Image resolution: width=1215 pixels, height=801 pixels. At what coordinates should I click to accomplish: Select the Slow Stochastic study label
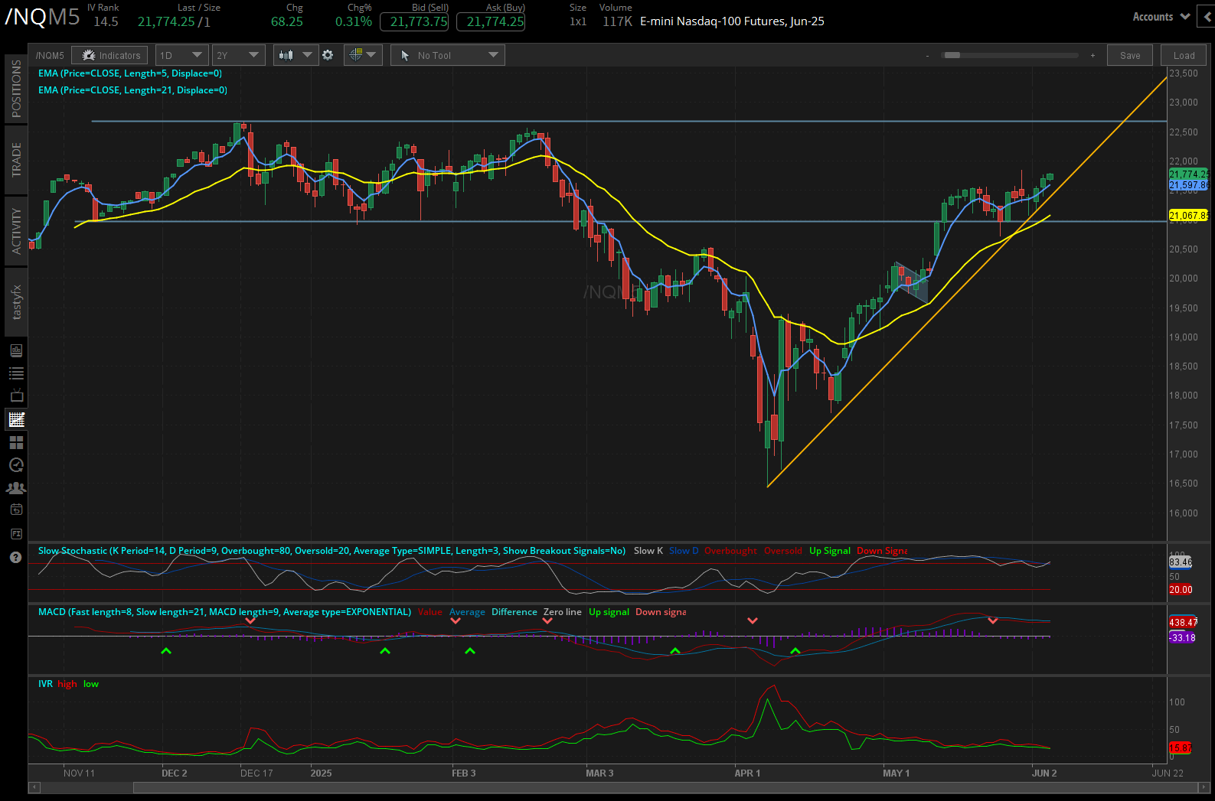(x=332, y=551)
